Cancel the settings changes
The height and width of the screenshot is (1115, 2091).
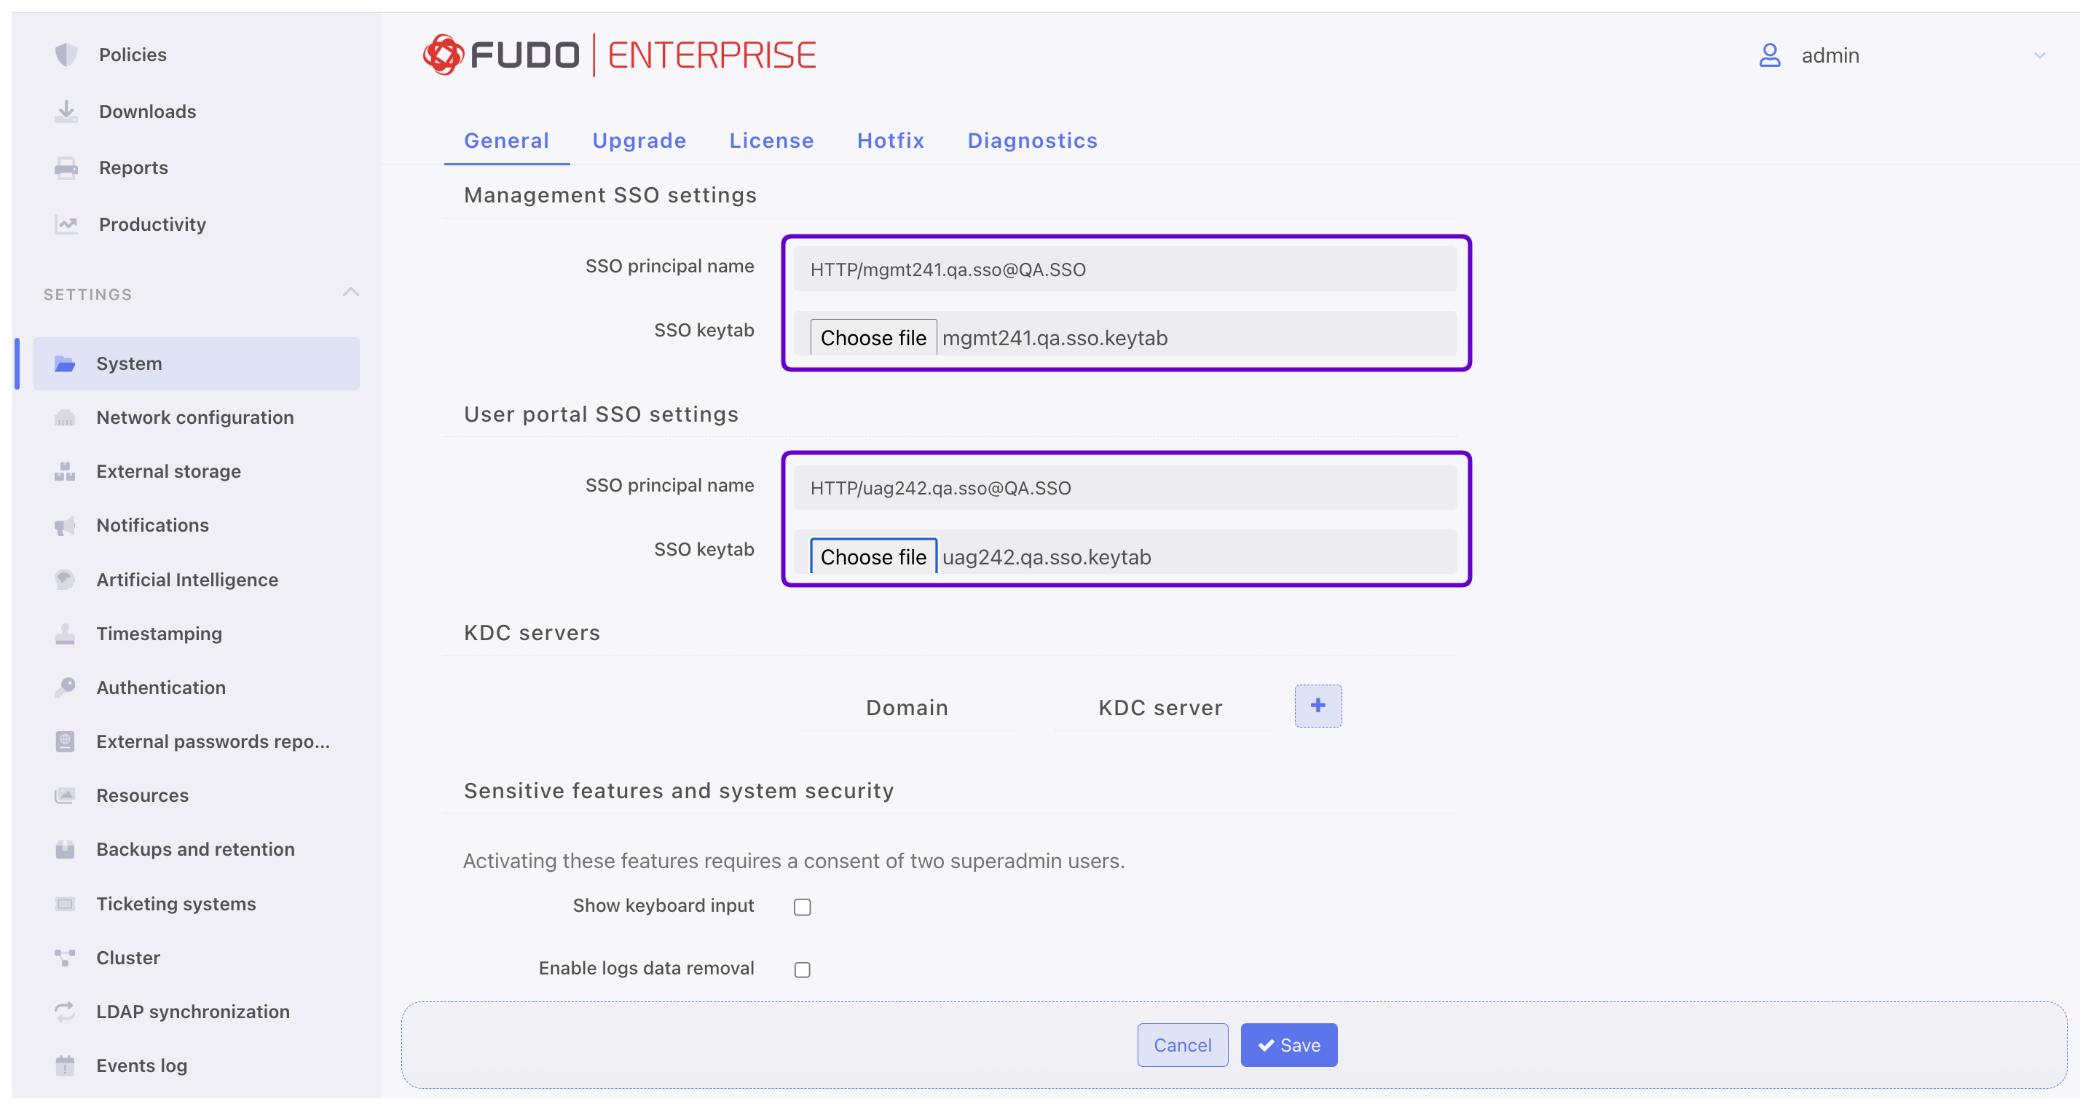click(x=1182, y=1045)
